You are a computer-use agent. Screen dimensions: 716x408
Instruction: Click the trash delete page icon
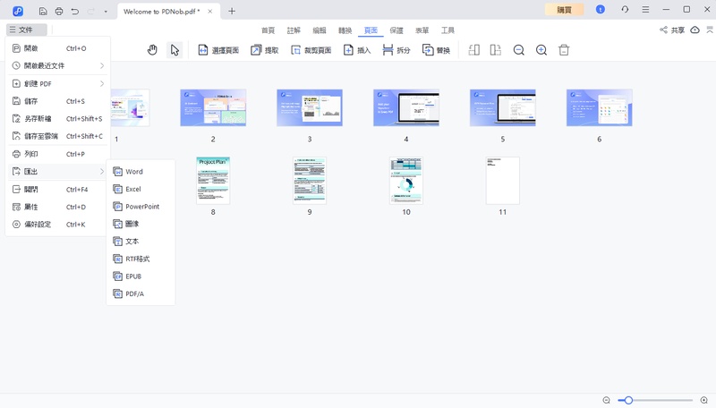coord(564,50)
